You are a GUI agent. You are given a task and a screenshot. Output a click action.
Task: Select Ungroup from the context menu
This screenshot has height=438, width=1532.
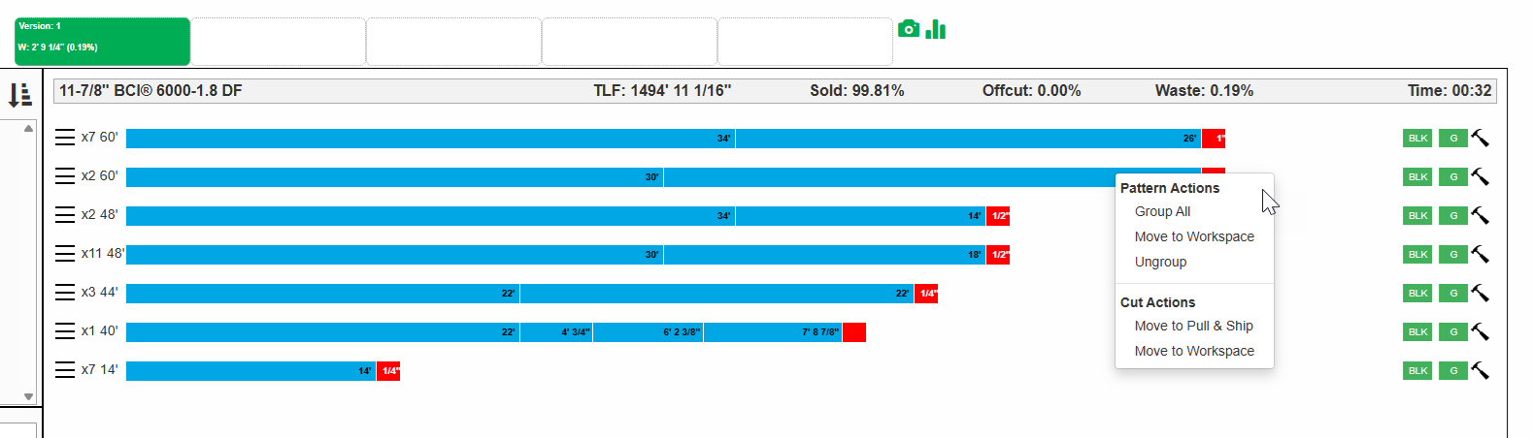click(1160, 262)
